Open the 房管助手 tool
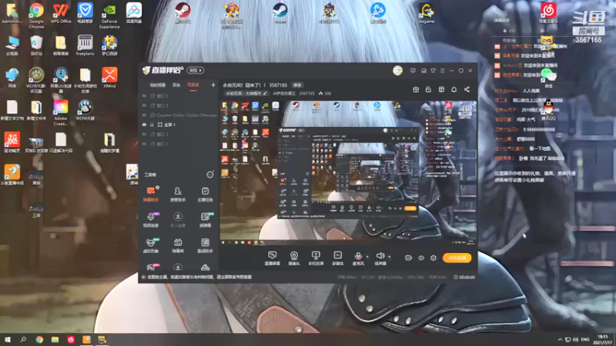Viewport: 616px width, 346px height. 178,194
